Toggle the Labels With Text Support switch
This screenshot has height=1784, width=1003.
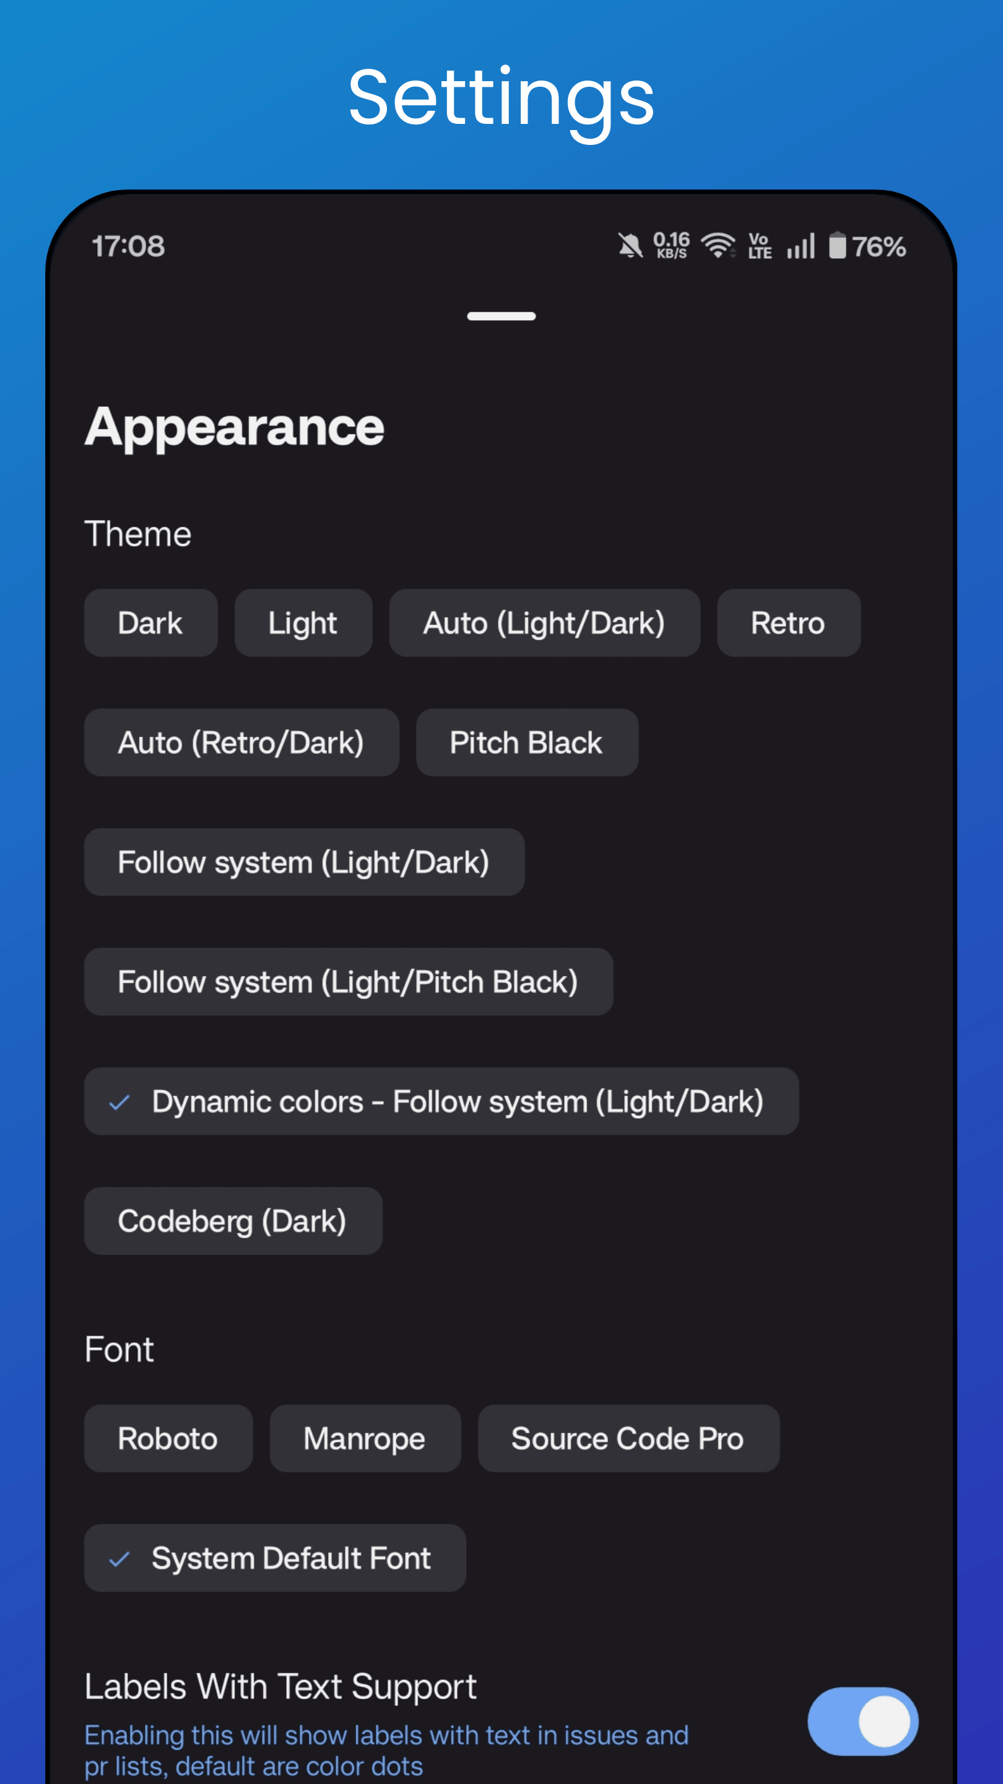point(862,1721)
